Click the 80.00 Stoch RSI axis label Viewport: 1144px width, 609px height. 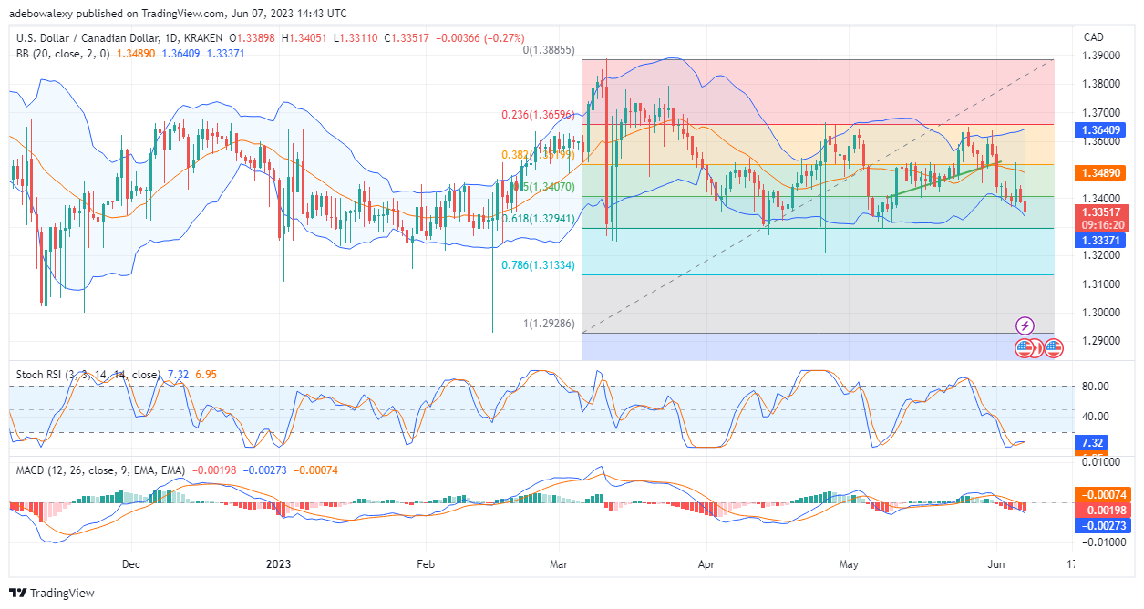click(x=1094, y=387)
